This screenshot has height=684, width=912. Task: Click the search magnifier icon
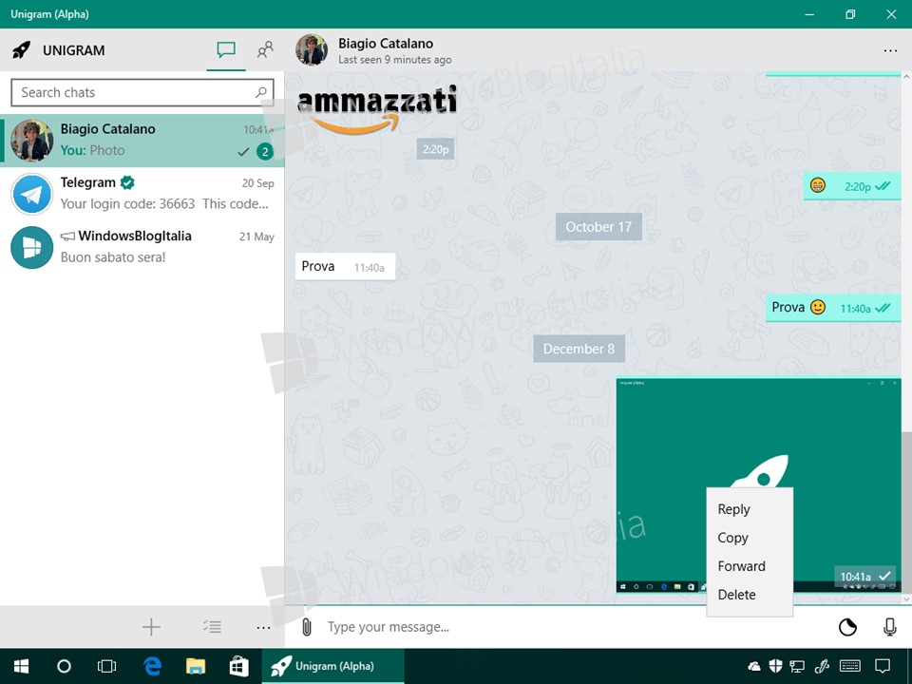coord(261,92)
